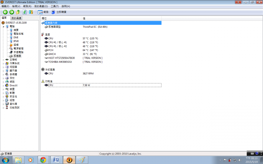Go back with the green left arrow
Screen dimensions: 263x164
5,12
